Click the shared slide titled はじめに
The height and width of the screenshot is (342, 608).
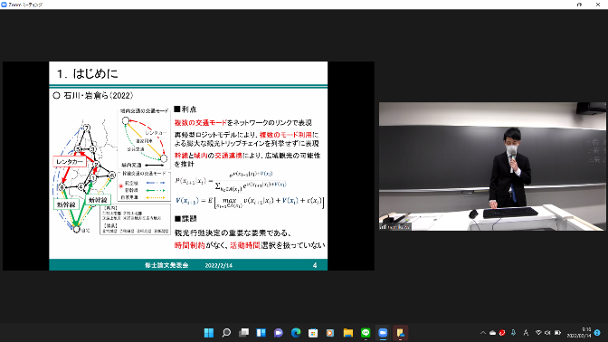[x=188, y=166]
